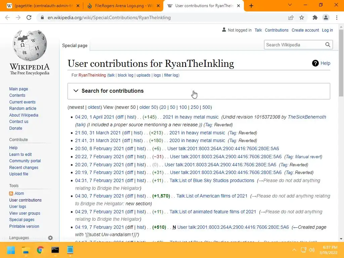Show 500 contributions per page

206,107
